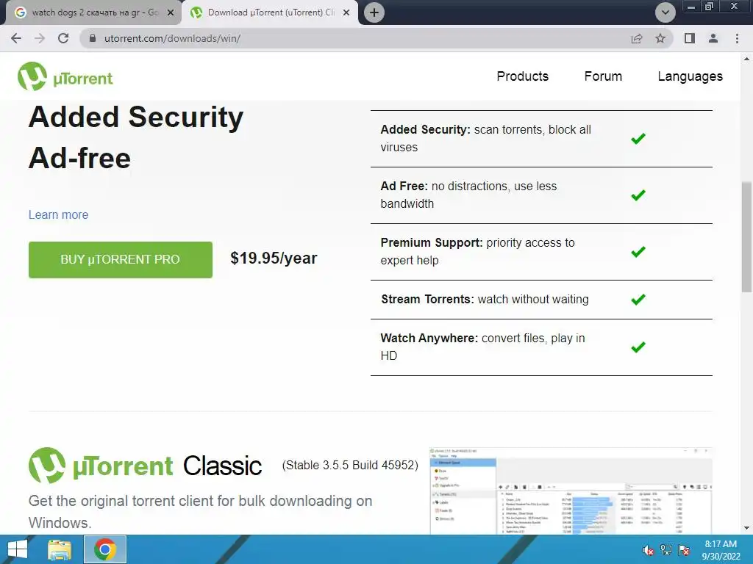Click the Premium Support checkmark
Screen dimensions: 753x564
[638, 252]
